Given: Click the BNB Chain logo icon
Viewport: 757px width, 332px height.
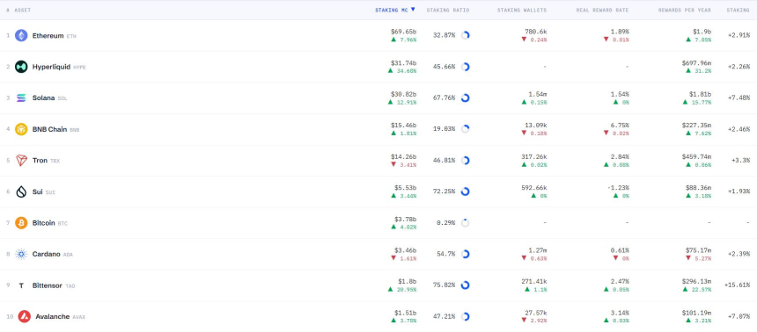Looking at the screenshot, I should click(21, 129).
